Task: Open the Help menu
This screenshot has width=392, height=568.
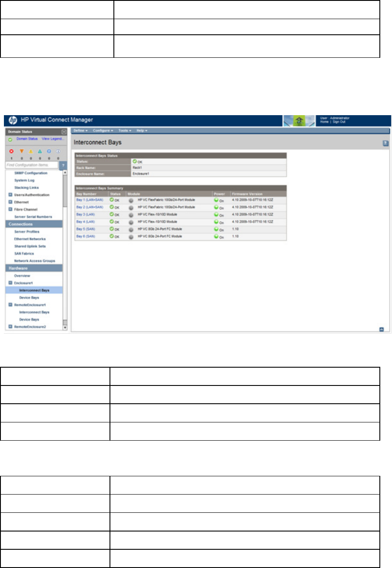Action: (143, 130)
